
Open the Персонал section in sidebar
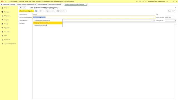[7, 40]
